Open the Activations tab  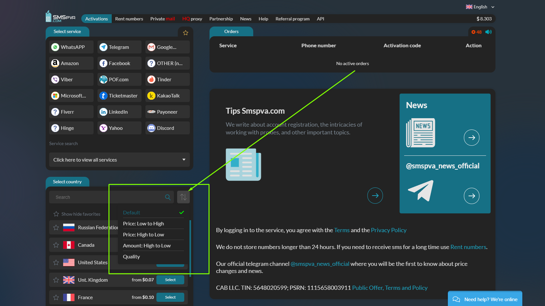coord(97,19)
